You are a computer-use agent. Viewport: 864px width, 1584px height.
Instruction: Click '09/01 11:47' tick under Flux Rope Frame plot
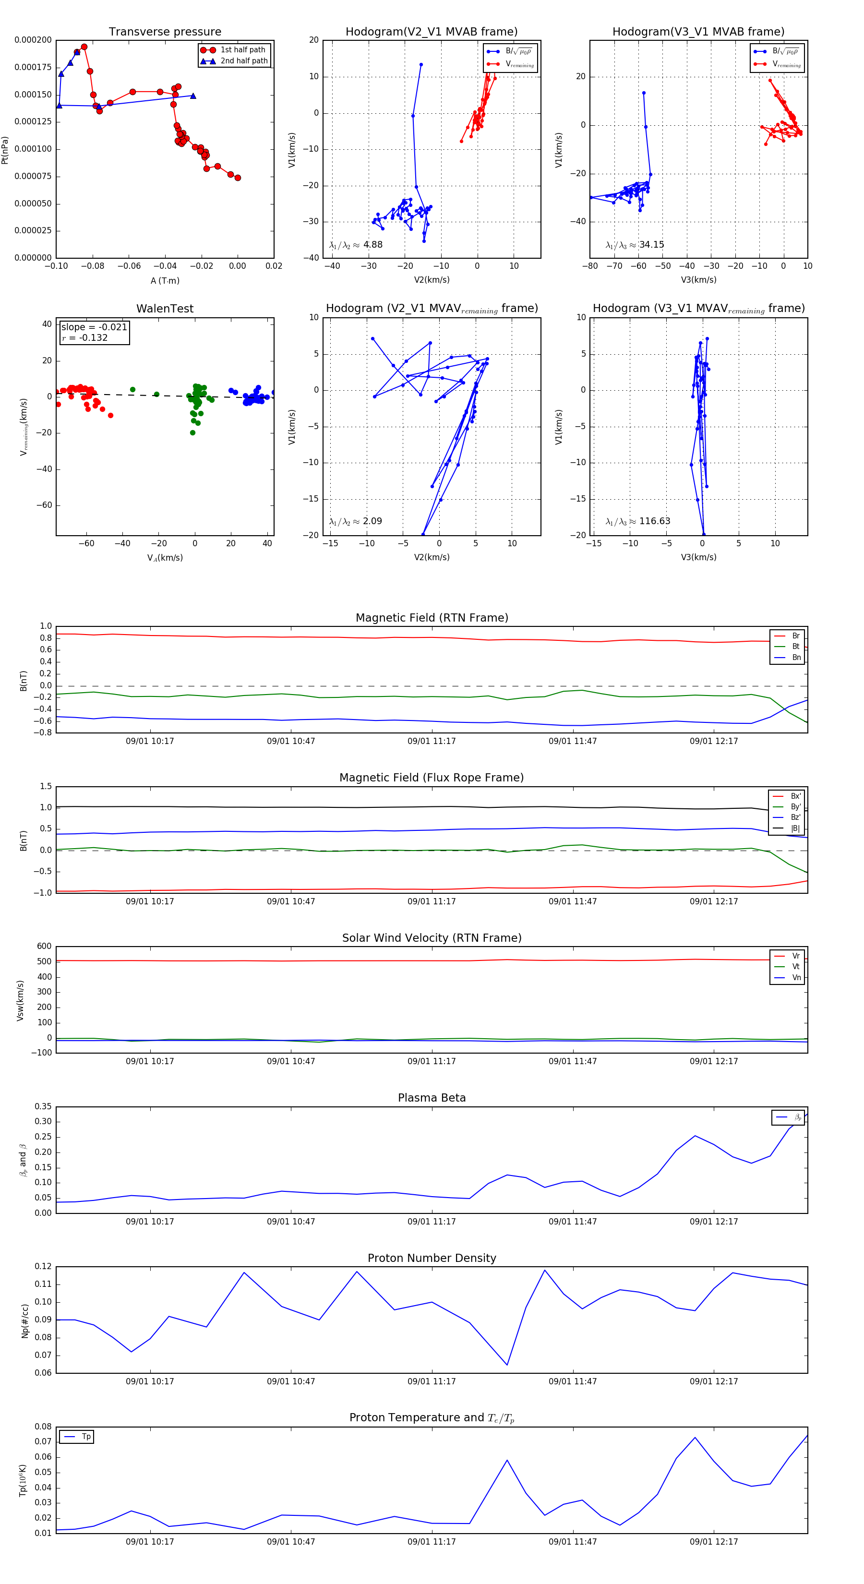(x=573, y=901)
